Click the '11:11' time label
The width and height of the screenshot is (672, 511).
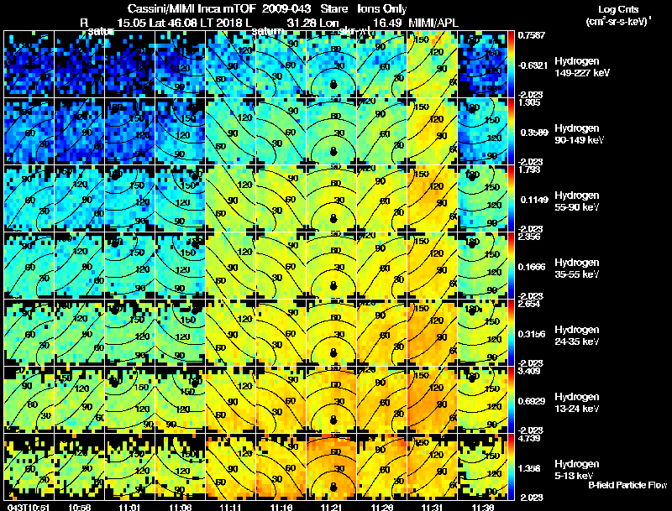(x=230, y=507)
